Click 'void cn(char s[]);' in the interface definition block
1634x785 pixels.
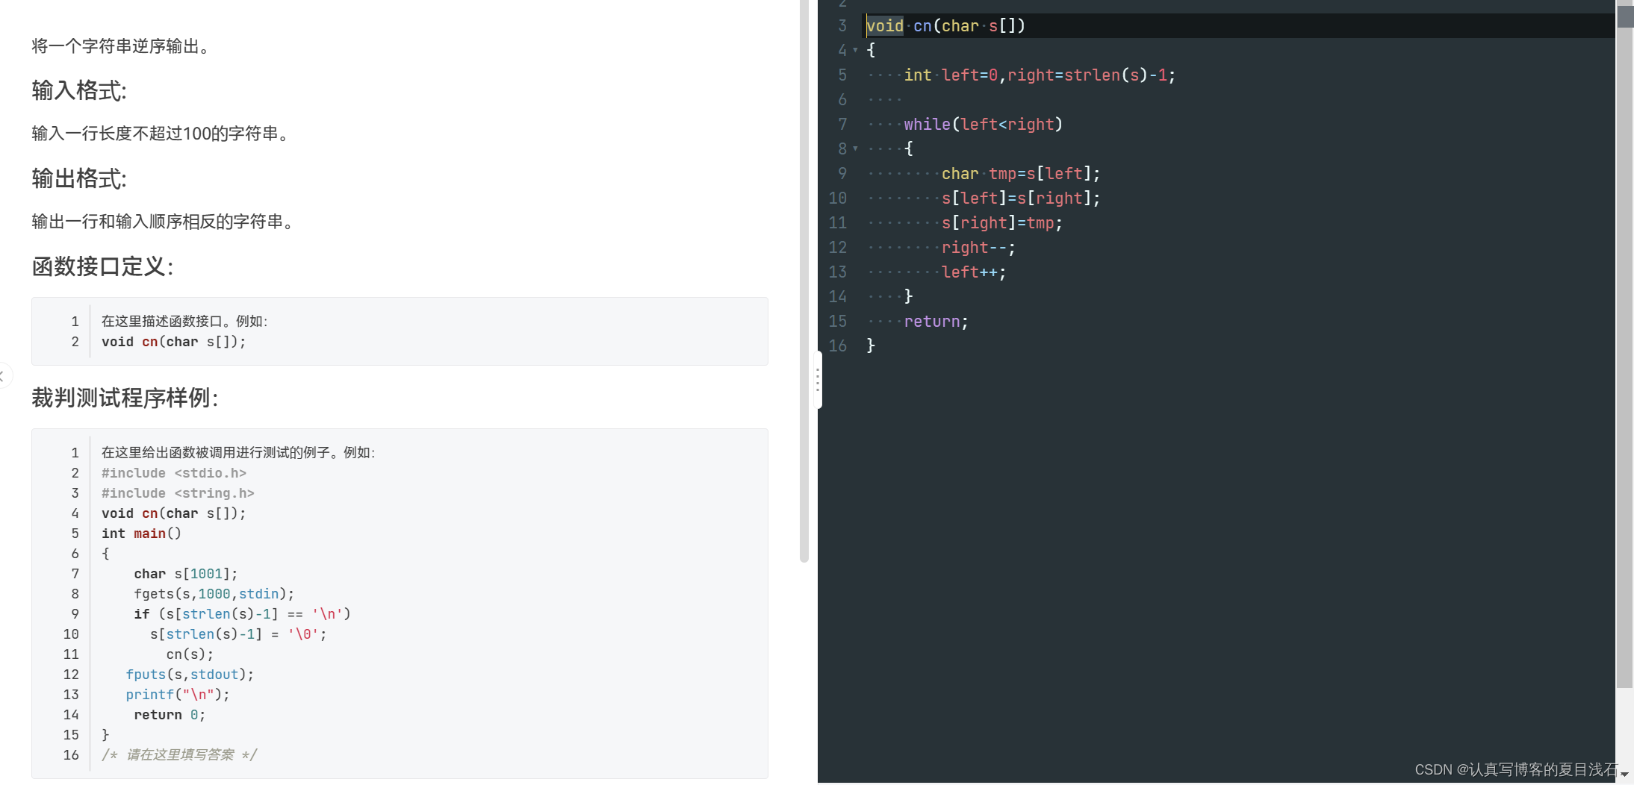[174, 342]
